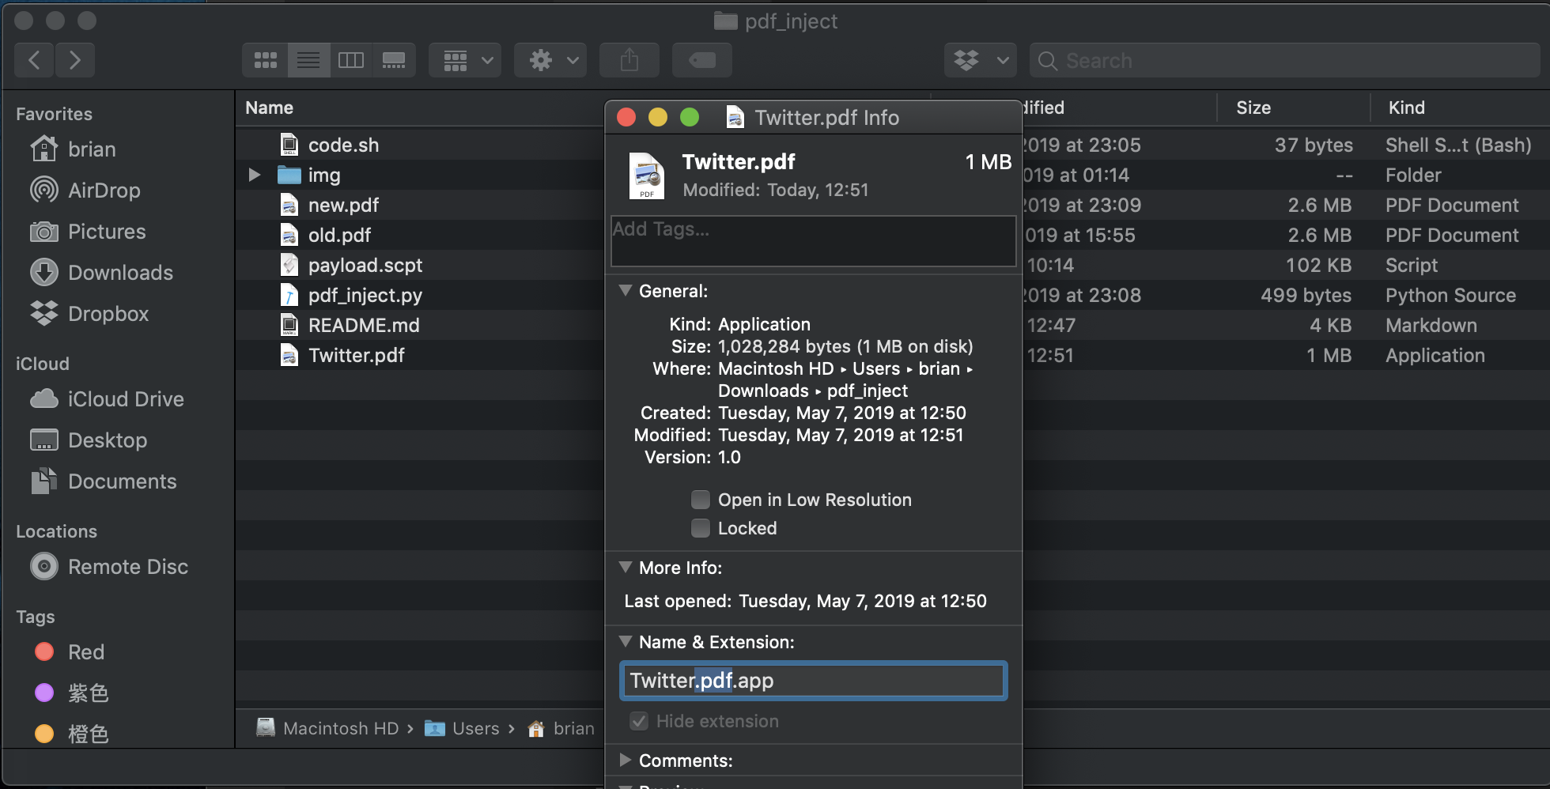
Task: Click the Edit Tags toolbar button
Action: (x=702, y=60)
